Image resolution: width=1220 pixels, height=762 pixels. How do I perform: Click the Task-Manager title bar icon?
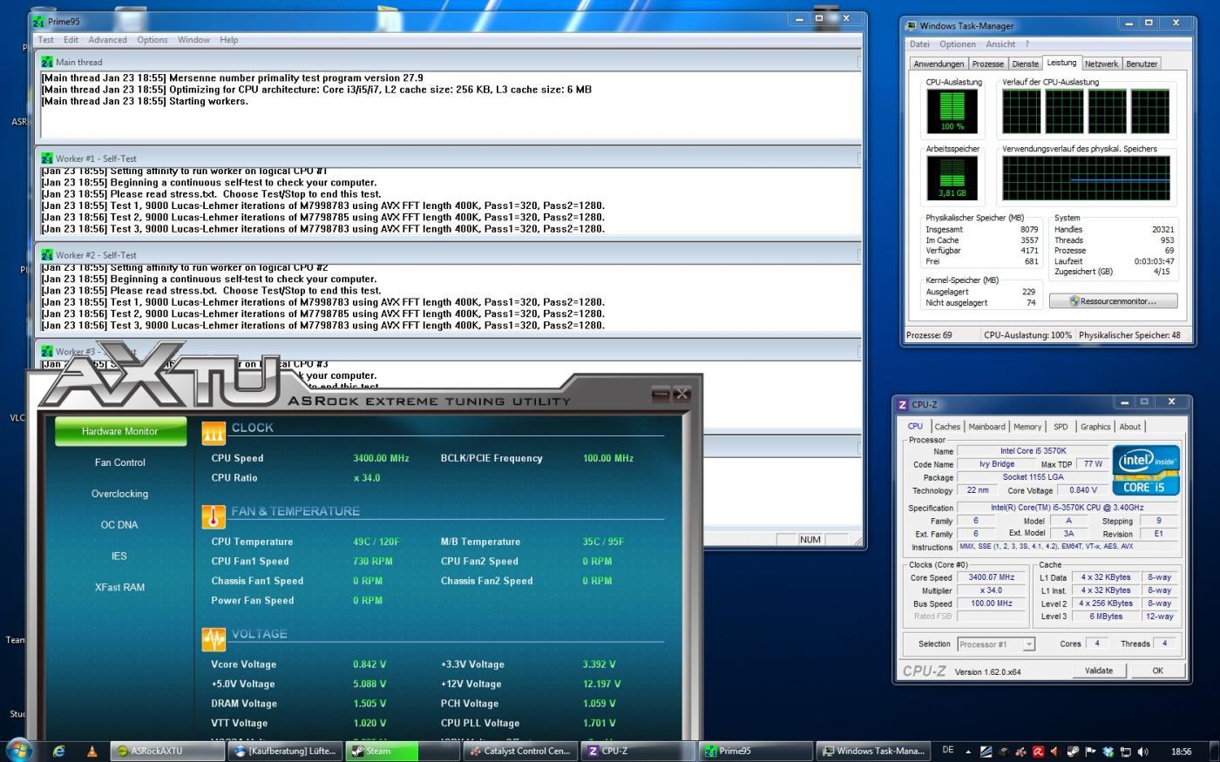[912, 25]
